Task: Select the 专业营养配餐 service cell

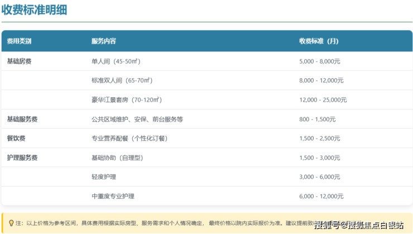Action: [129, 138]
